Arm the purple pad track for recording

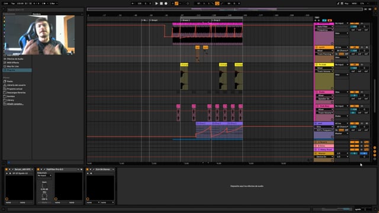pyautogui.click(x=367, y=124)
